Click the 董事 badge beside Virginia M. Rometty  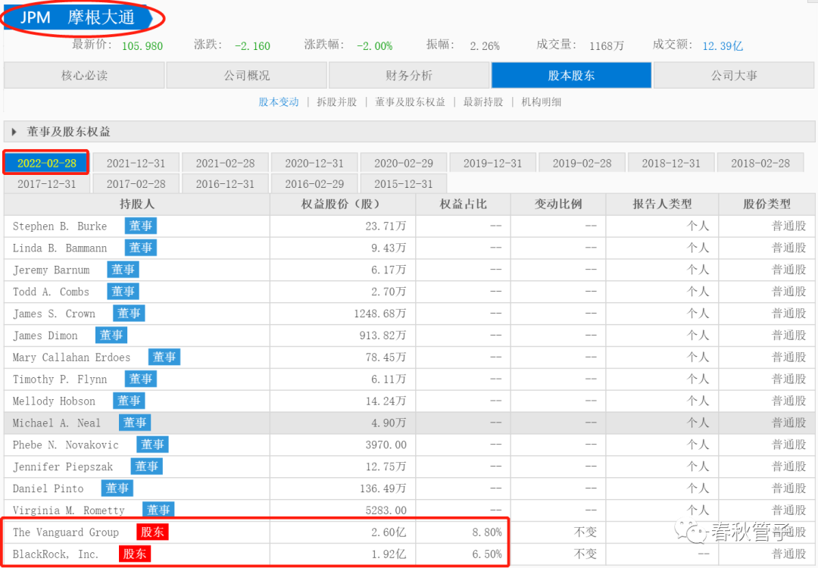pos(158,510)
